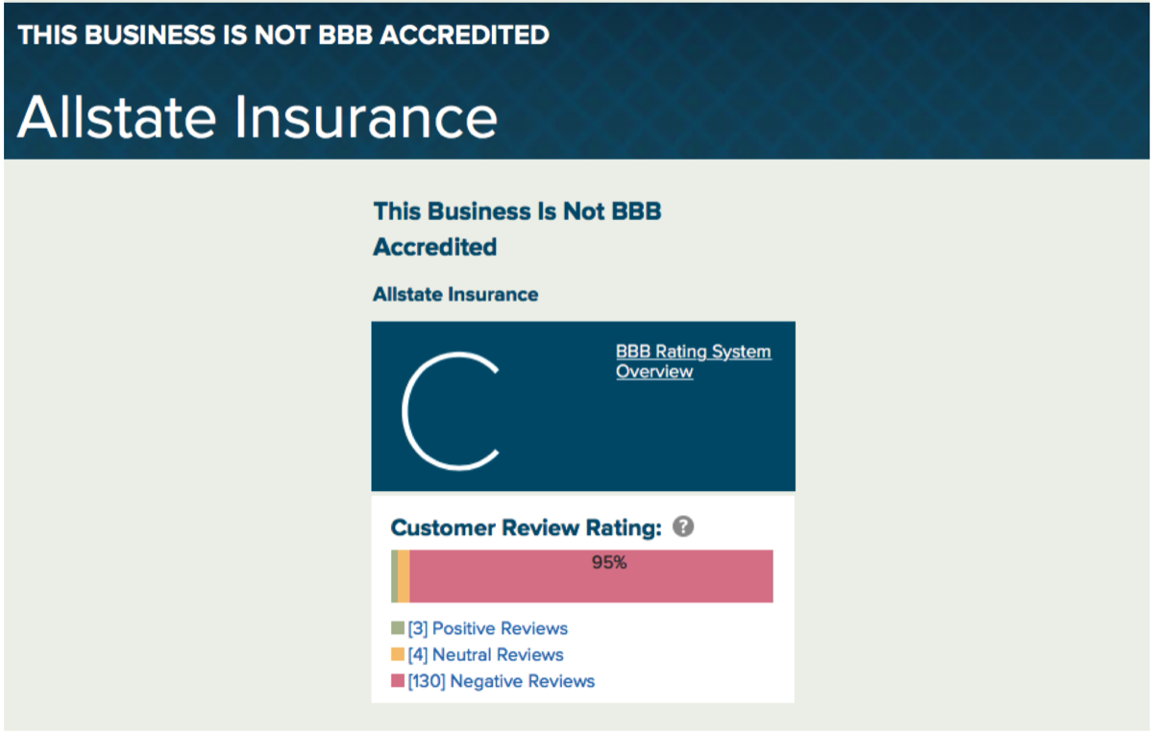Image resolution: width=1153 pixels, height=734 pixels.
Task: Click the word Overview in the rating link
Action: [654, 372]
